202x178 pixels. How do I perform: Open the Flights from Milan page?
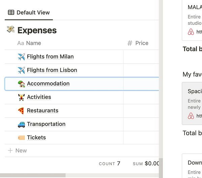(x=50, y=57)
